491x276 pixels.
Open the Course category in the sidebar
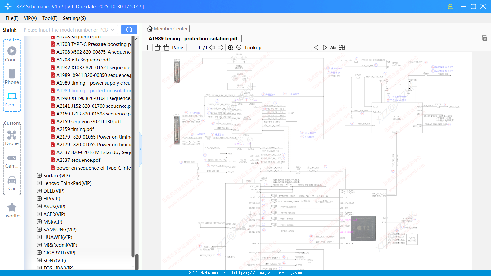pyautogui.click(x=12, y=54)
